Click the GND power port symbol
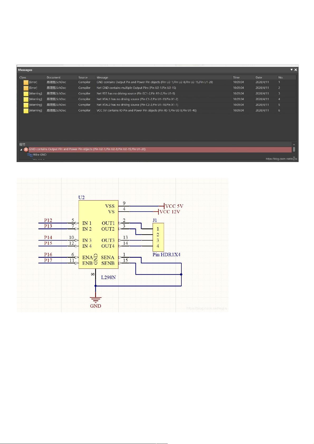 point(95,299)
